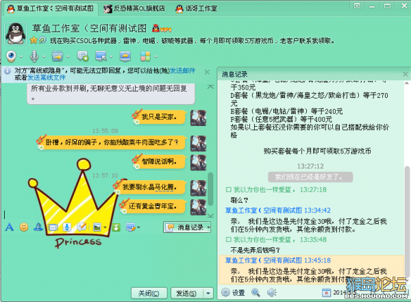Expand image insert options arrow
411x302 pixels.
pos(105,227)
